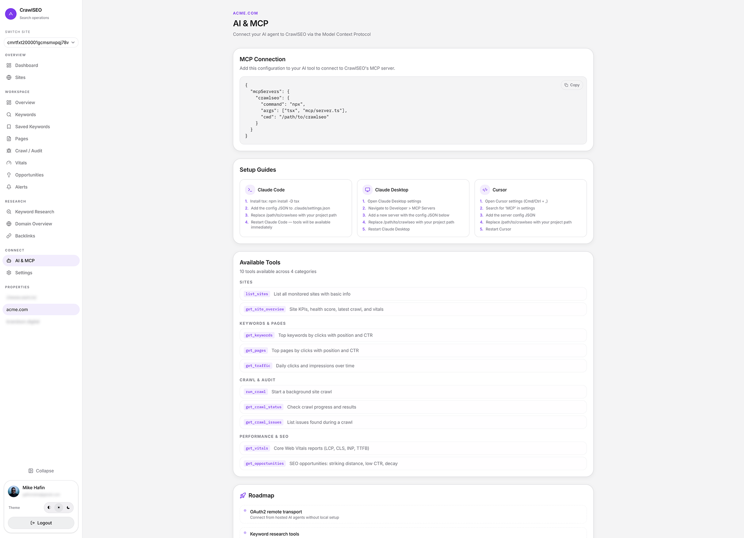Click the Collapse panel icon
The height and width of the screenshot is (538, 744).
click(x=31, y=471)
